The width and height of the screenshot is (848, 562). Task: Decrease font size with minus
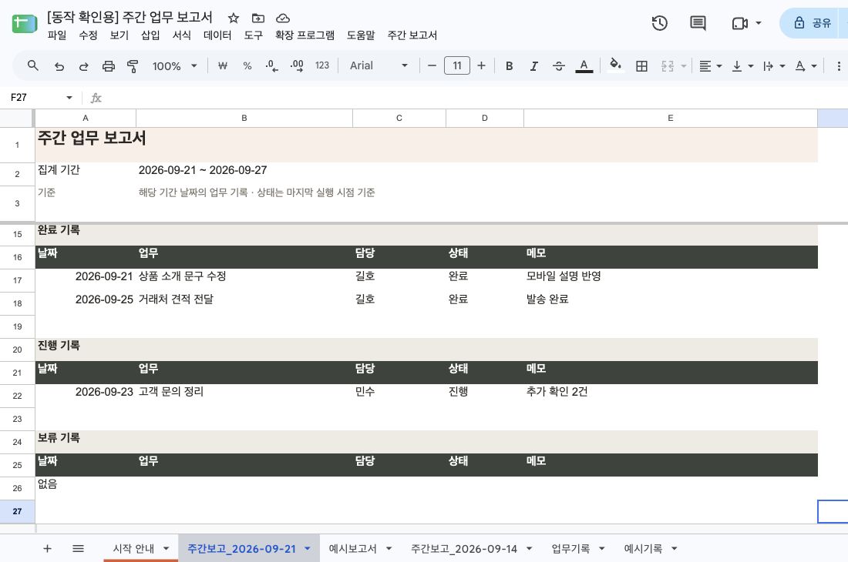coord(432,66)
